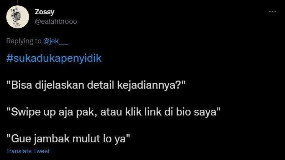Open the @jek__ mention link
Screen dimensions: 285x160
click(x=56, y=41)
